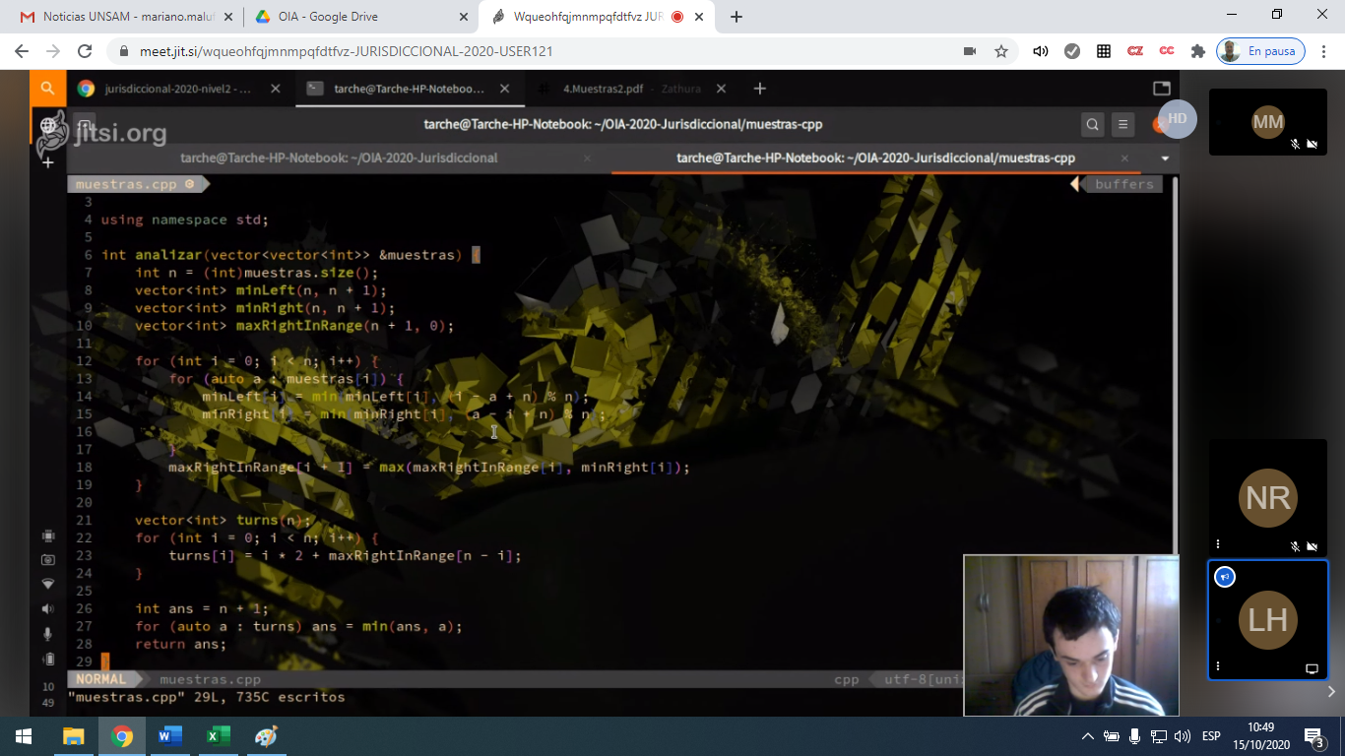Click the screen share indicator on LH tile
Viewport: 1345px width, 756px height.
pos(1312,668)
